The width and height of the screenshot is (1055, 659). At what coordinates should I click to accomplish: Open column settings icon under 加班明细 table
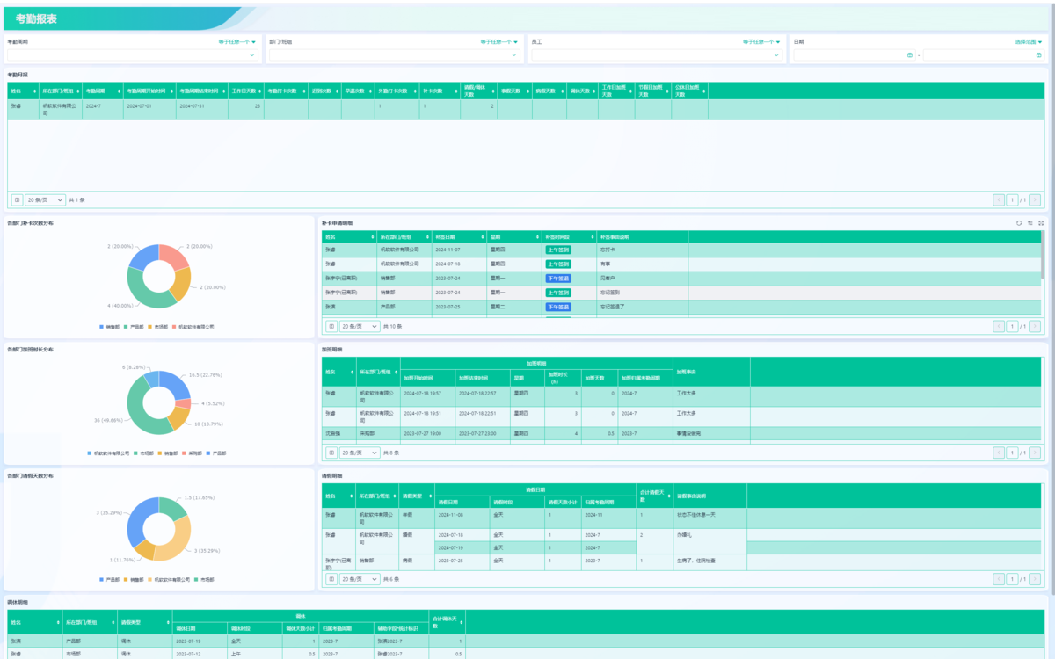pos(331,453)
